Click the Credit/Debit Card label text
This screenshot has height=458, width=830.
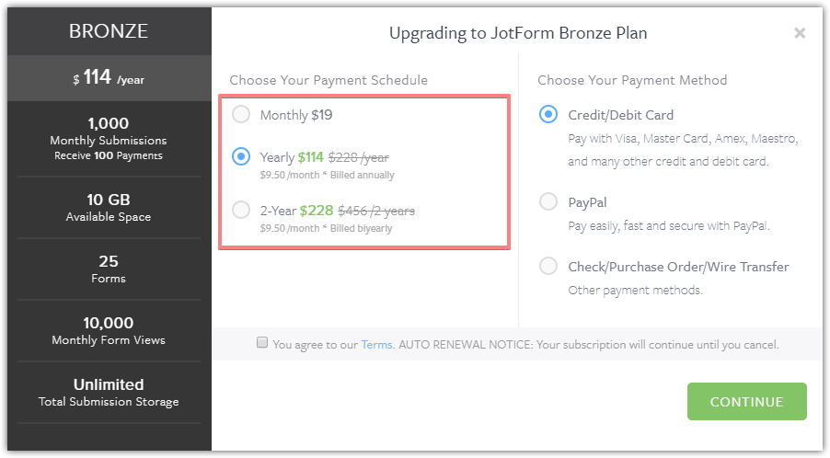click(x=621, y=115)
